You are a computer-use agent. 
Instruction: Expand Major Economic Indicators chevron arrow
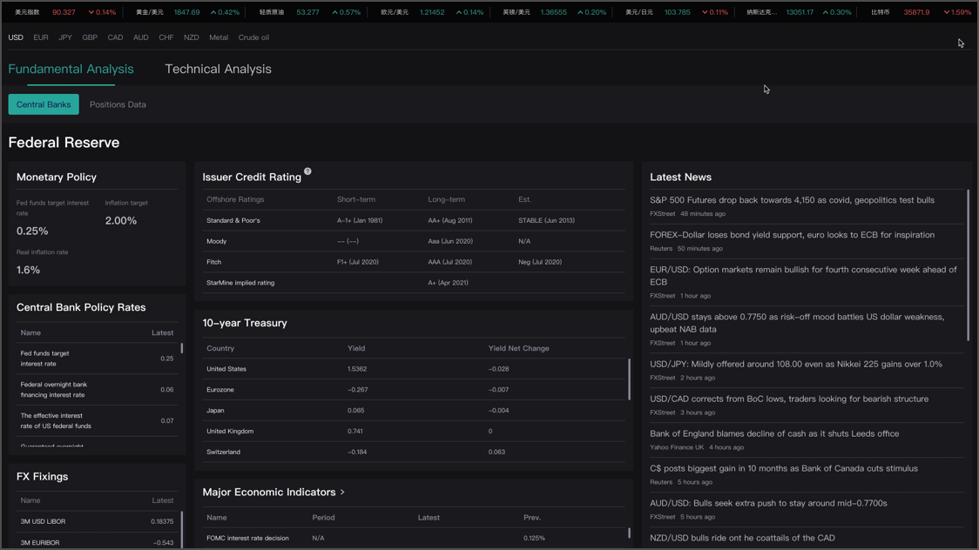(x=342, y=493)
